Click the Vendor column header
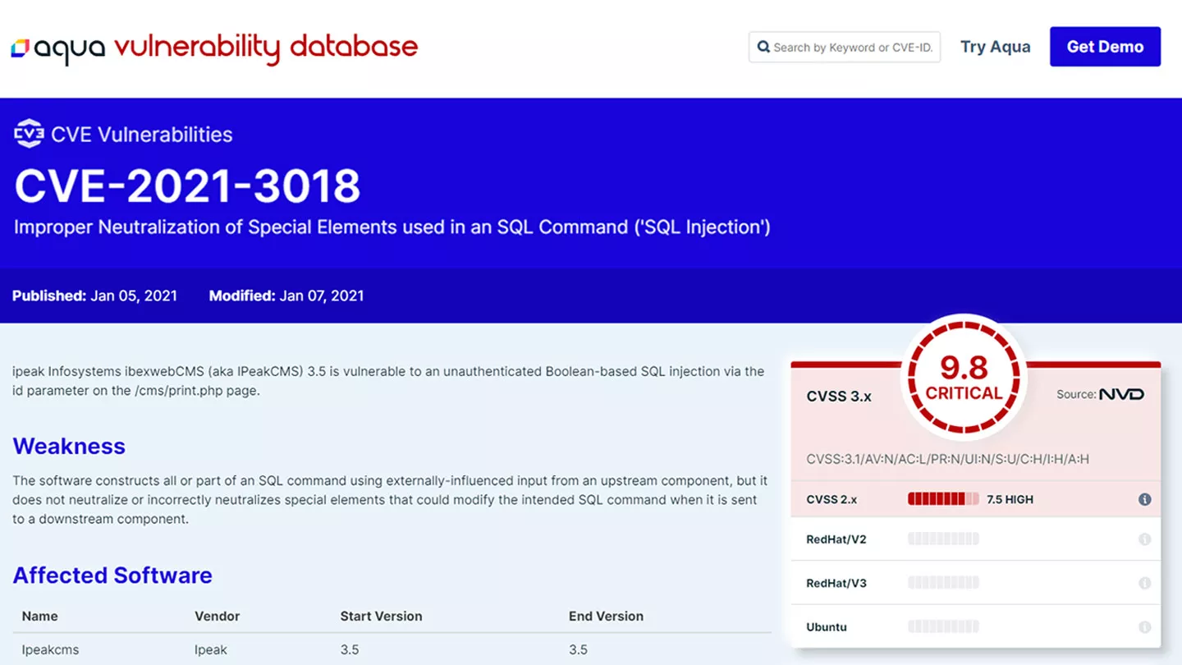 tap(217, 616)
